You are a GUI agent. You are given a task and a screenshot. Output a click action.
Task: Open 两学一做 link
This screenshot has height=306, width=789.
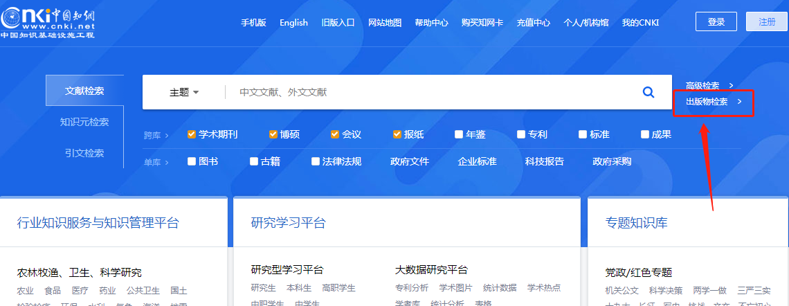pos(710,290)
